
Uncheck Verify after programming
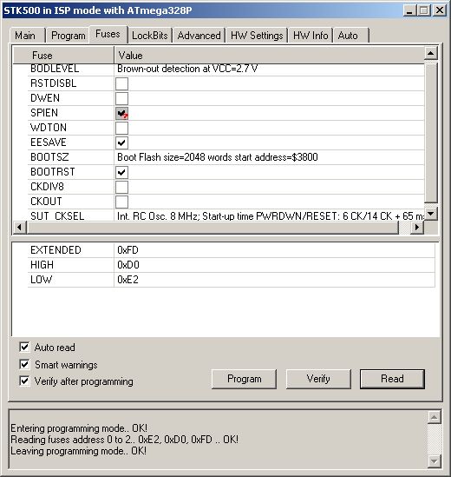(24, 381)
